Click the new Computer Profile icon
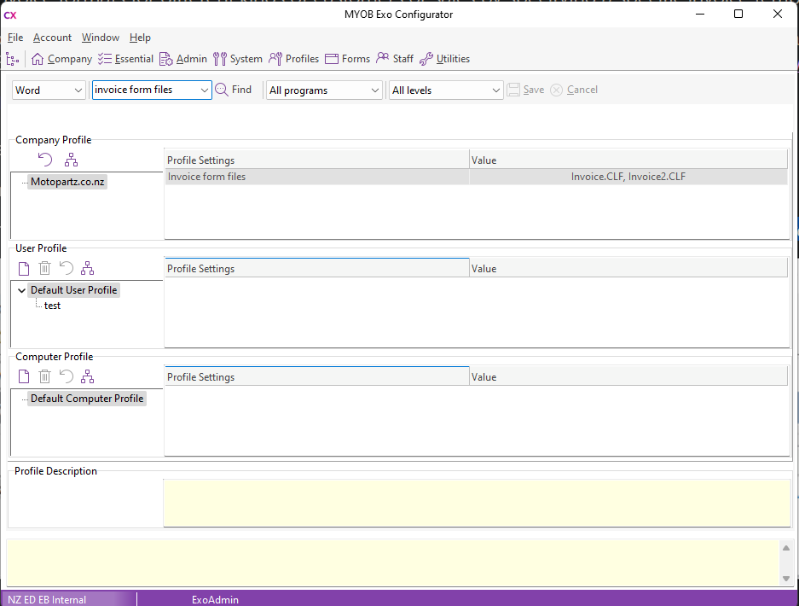Screen dimensions: 799x606 tap(24, 376)
